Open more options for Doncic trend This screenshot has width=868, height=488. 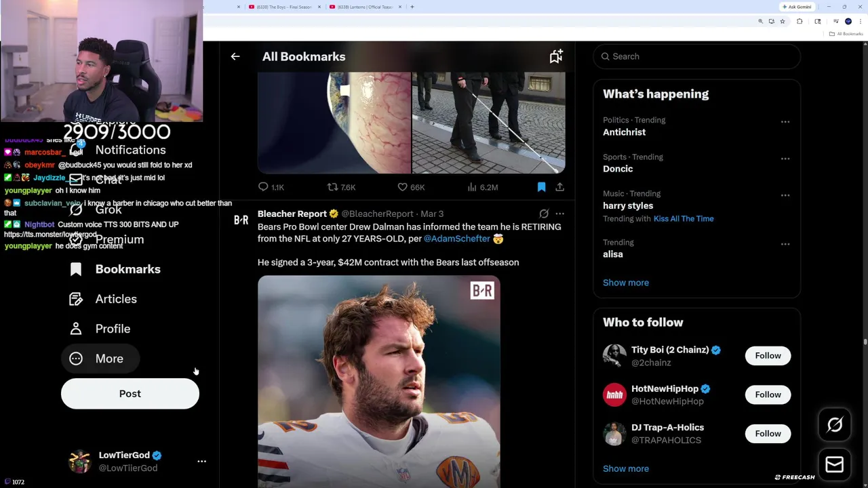[x=785, y=159]
